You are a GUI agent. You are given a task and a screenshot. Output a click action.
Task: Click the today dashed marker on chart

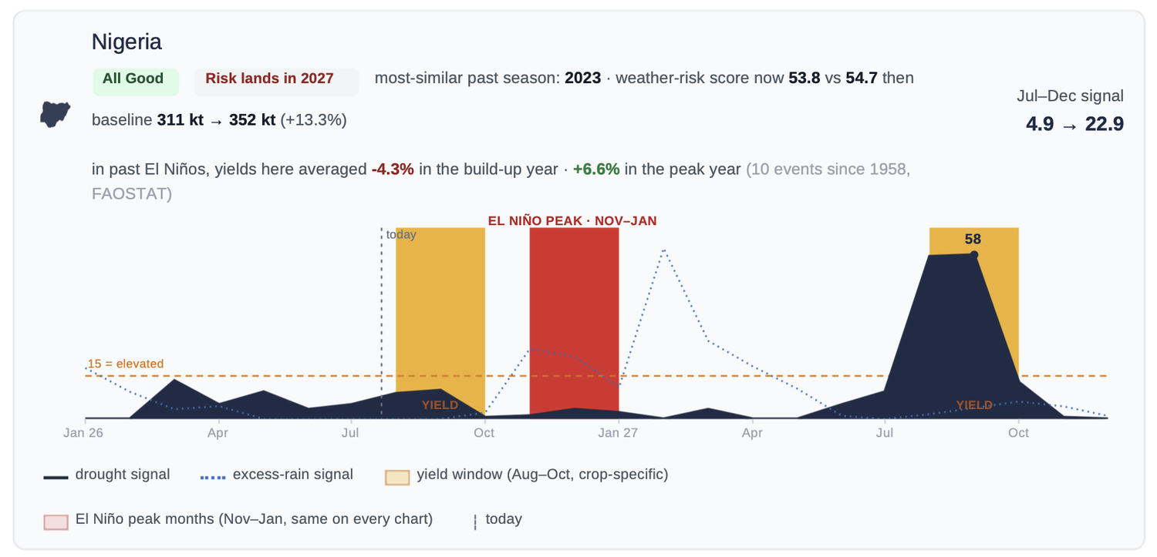(382, 322)
